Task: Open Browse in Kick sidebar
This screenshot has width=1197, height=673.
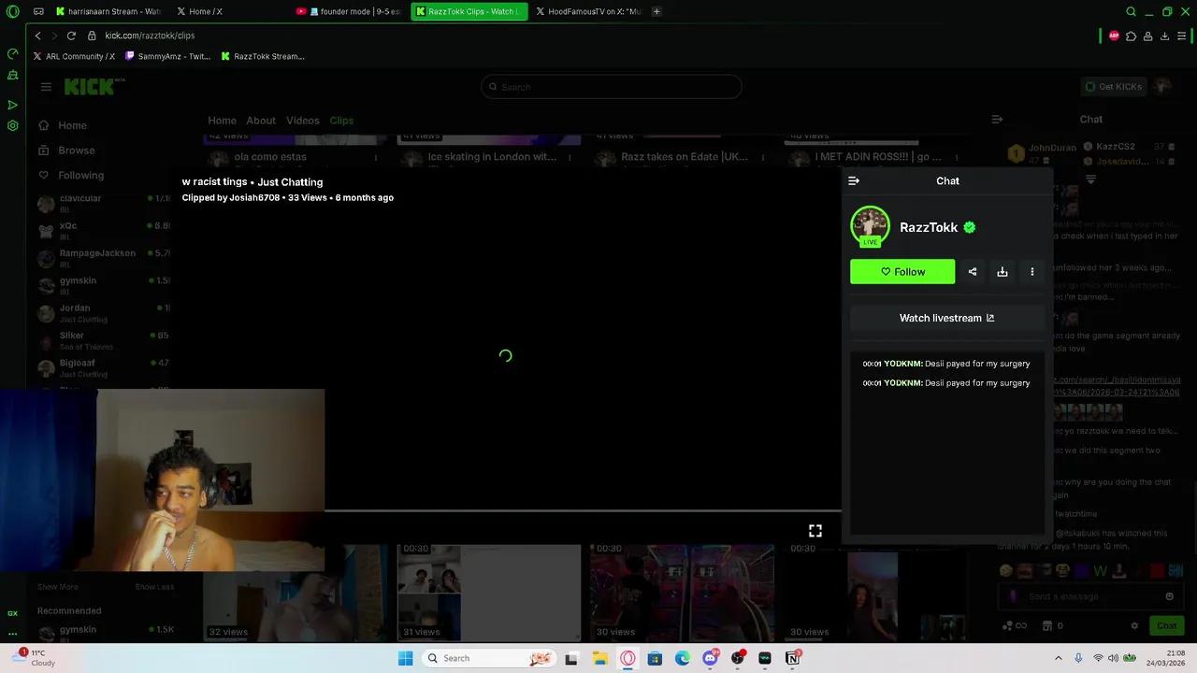Action: click(x=76, y=150)
